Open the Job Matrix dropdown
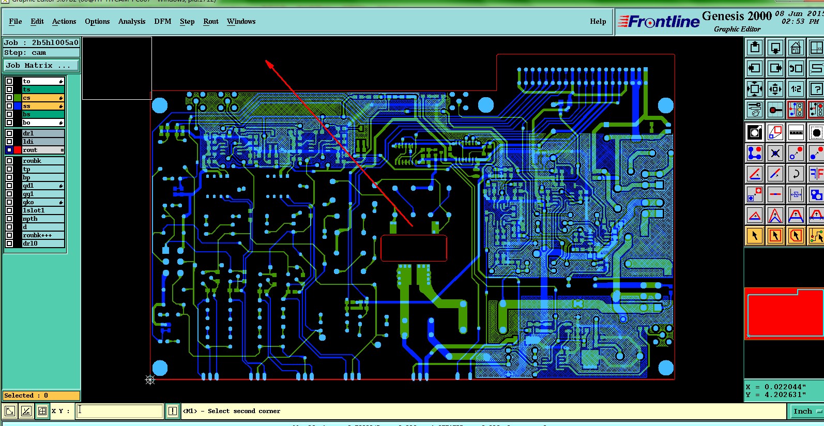Viewport: 824px width, 426px height. click(41, 66)
